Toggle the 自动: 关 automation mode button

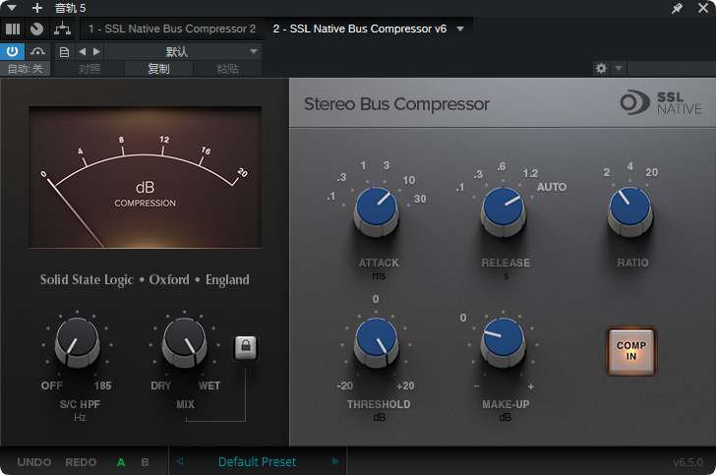click(26, 69)
